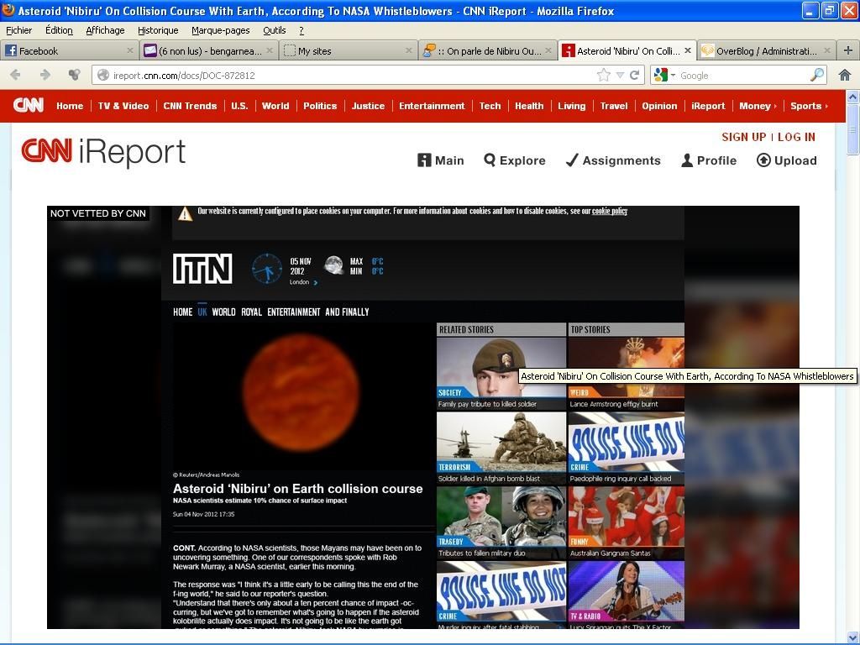The width and height of the screenshot is (860, 645).
Task: Open the Tech section
Action: [490, 106]
